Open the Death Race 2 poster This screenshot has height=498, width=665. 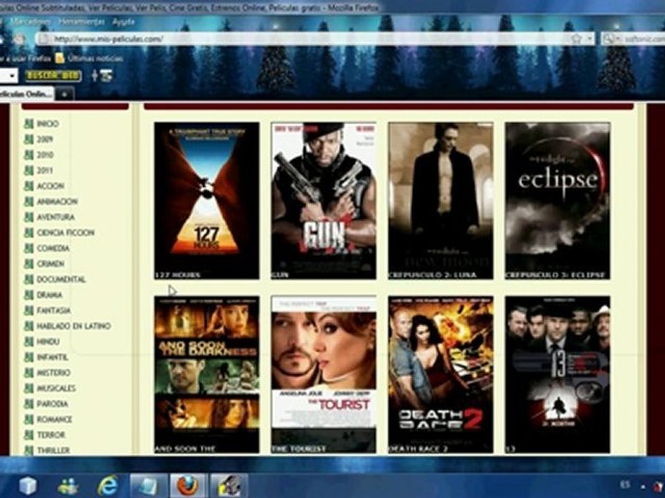click(441, 374)
